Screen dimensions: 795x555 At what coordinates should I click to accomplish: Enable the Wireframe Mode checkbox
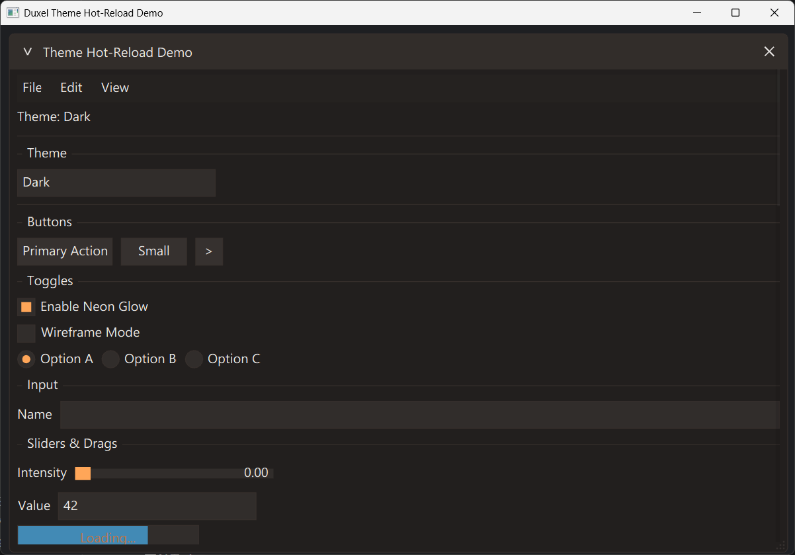coord(26,333)
